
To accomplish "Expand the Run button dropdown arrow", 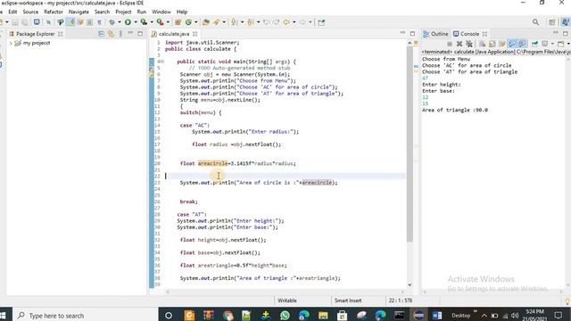I will coord(136,22).
